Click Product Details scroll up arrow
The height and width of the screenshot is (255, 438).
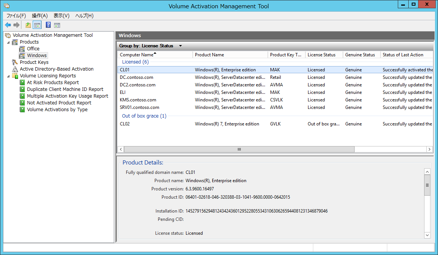[427, 172]
